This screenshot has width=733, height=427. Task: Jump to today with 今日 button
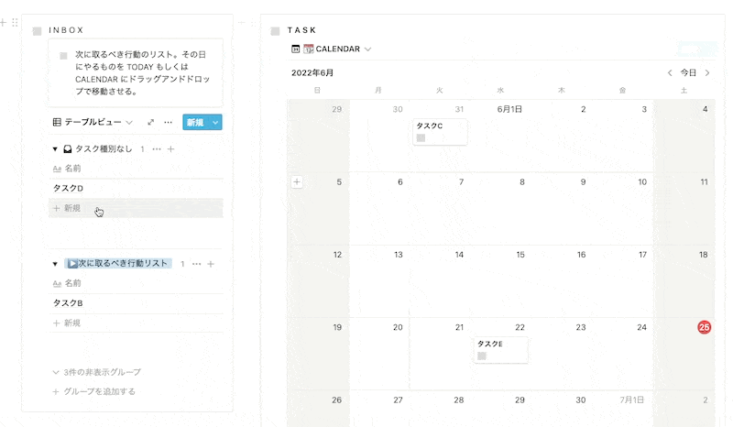688,72
